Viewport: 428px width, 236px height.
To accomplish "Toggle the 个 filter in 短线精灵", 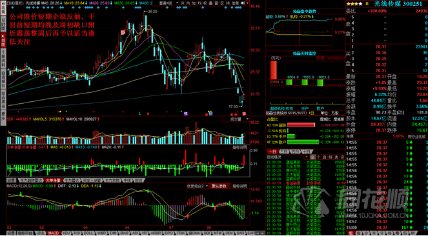I will click(318, 157).
